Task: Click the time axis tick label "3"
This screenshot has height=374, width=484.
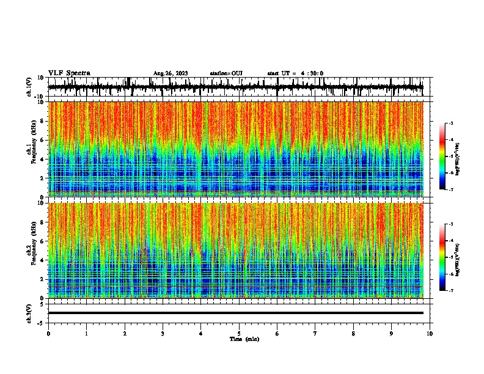Action: (x=163, y=334)
